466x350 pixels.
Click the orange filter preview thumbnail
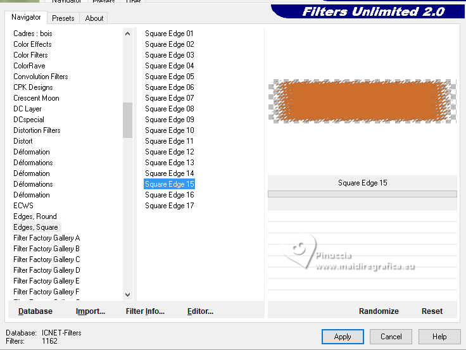coord(362,101)
